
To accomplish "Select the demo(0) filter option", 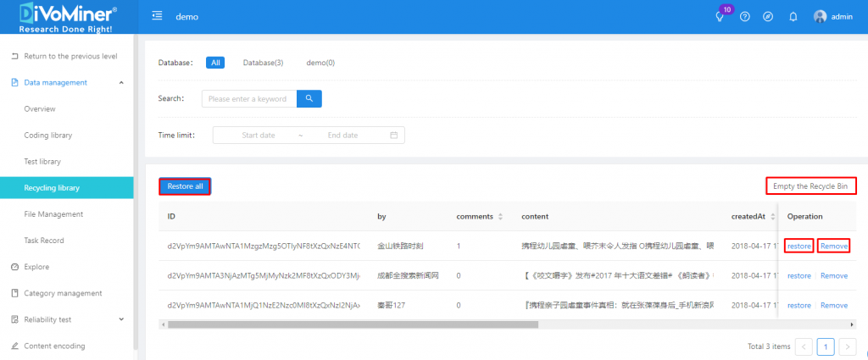I will pyautogui.click(x=320, y=63).
